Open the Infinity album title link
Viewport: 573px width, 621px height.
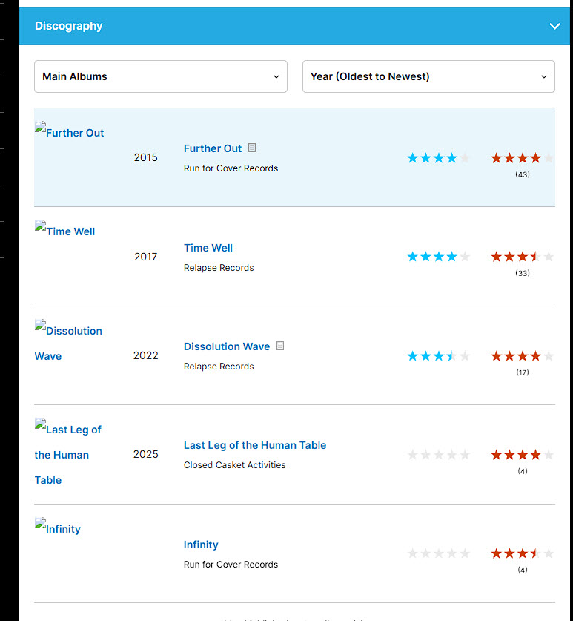click(x=201, y=545)
